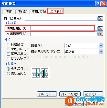Enable the 行号列标 checkbox
Screen dimensions: 107x108
8,58
